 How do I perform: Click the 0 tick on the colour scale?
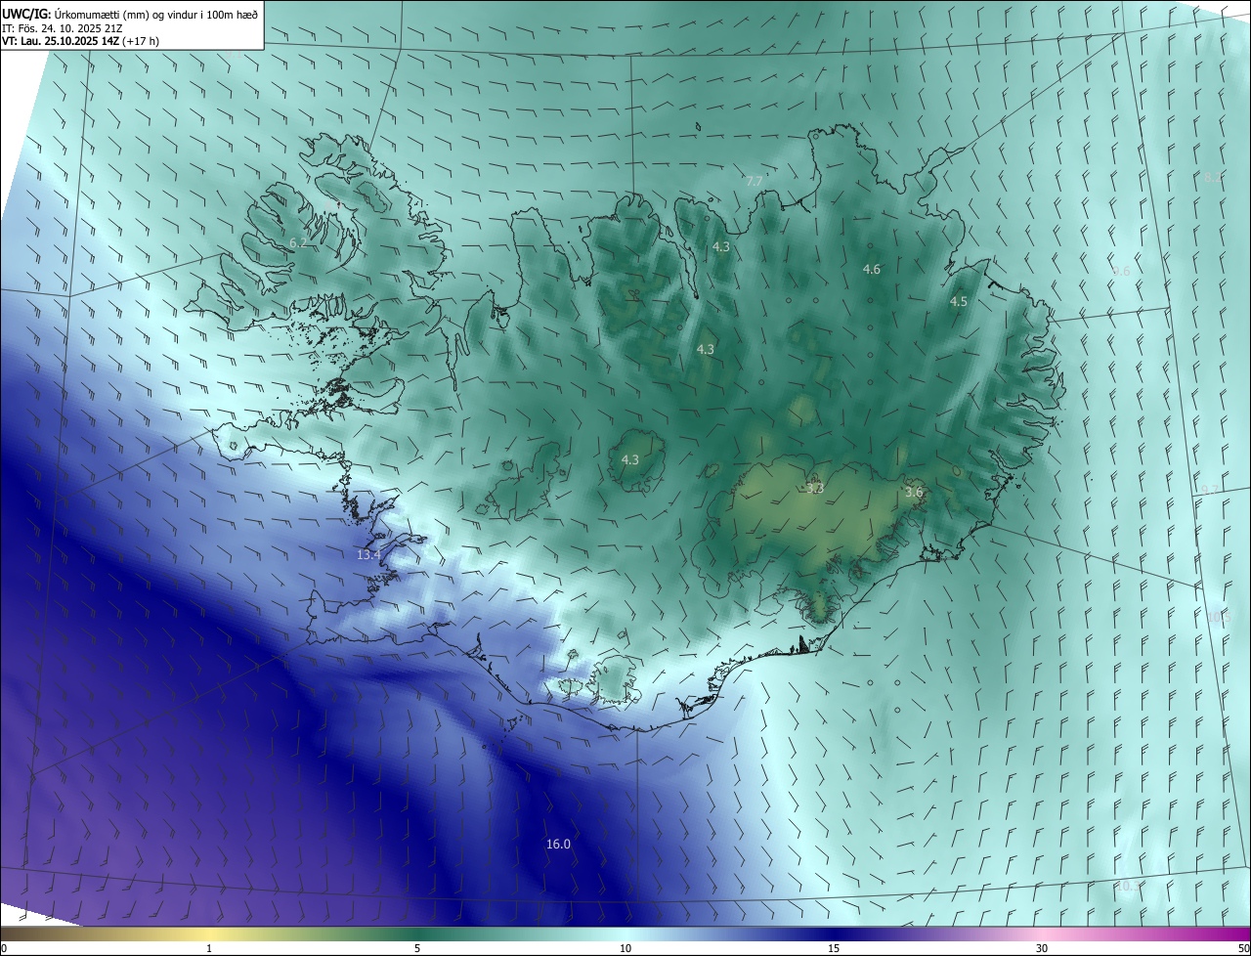pyautogui.click(x=4, y=948)
